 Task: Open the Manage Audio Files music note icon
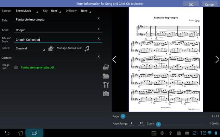pos(87,48)
